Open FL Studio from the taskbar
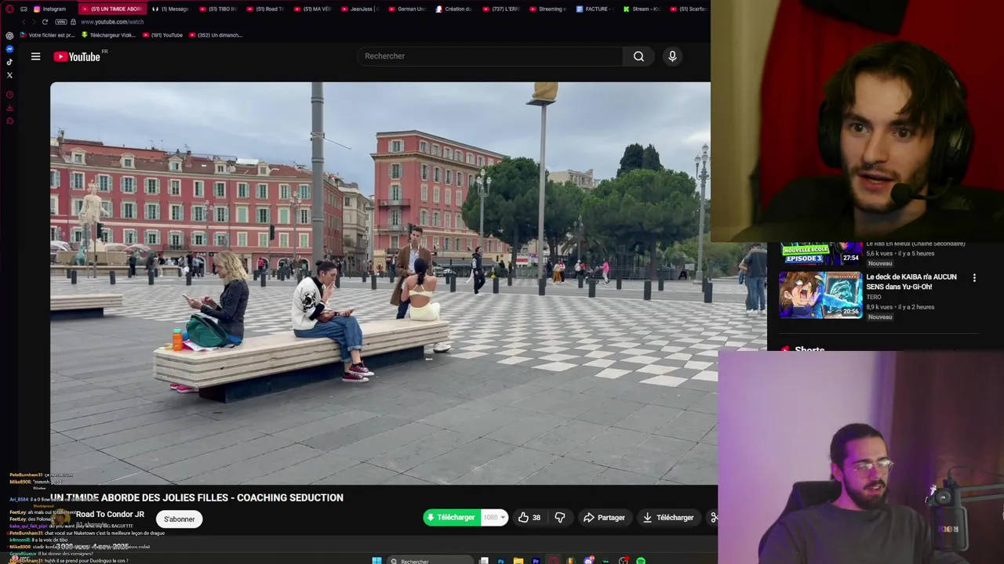 click(x=570, y=561)
